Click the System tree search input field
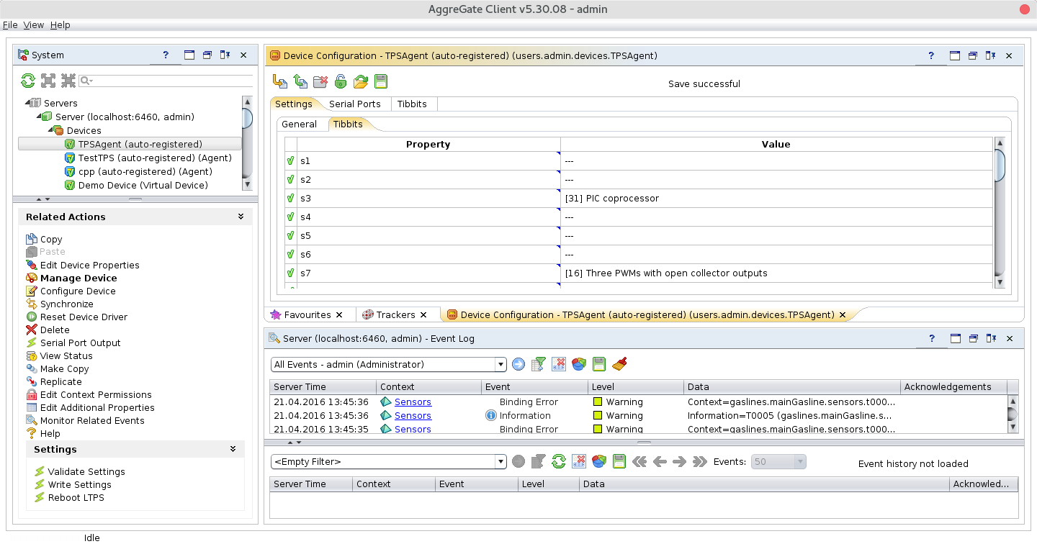This screenshot has height=544, width=1037. click(x=173, y=81)
